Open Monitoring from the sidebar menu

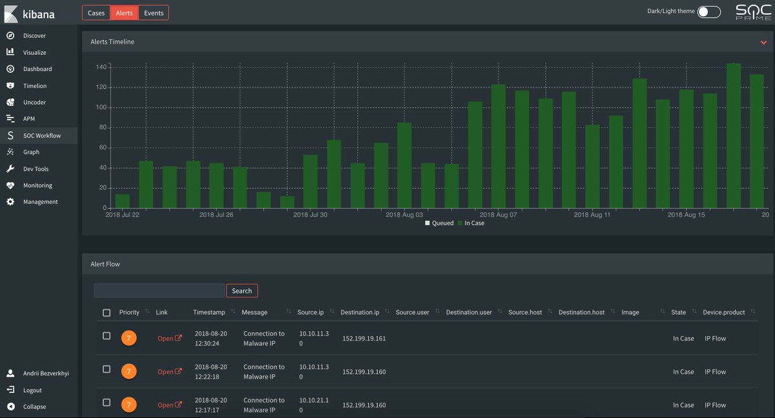click(x=37, y=185)
